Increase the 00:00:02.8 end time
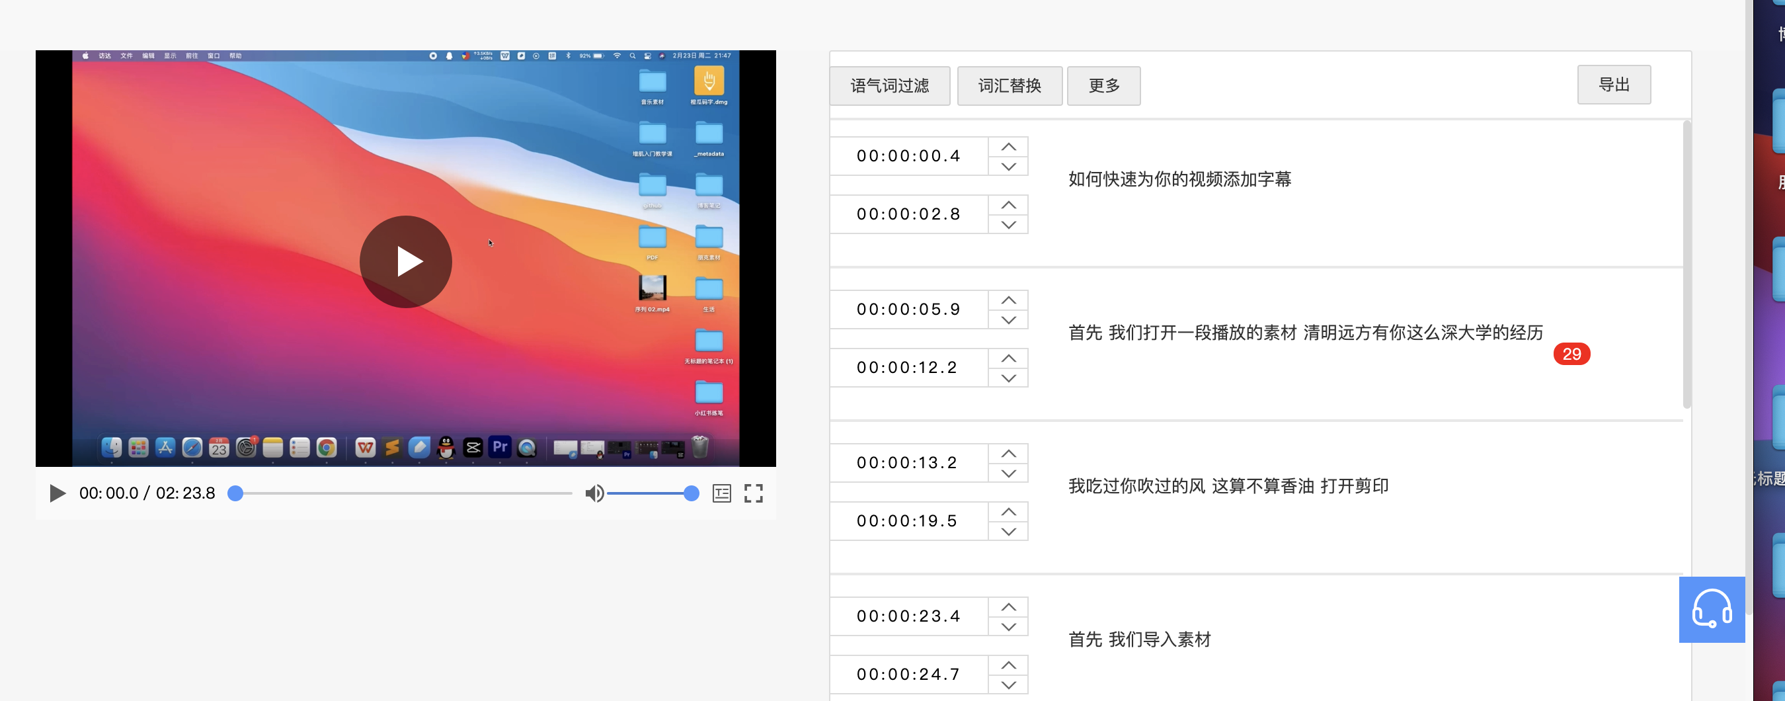The image size is (1785, 701). click(x=1008, y=204)
